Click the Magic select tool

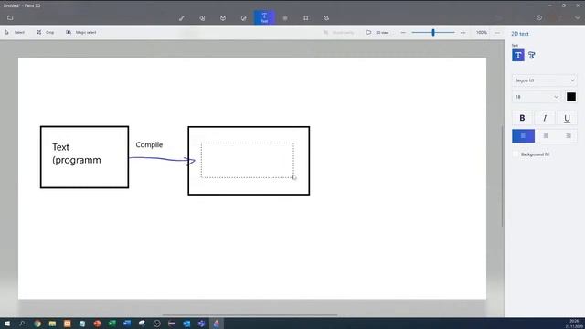pos(81,33)
